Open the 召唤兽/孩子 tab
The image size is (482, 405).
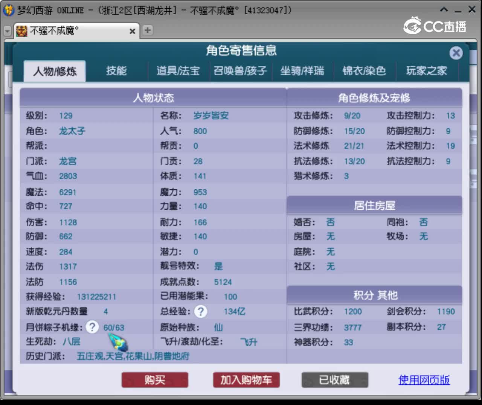pos(240,71)
